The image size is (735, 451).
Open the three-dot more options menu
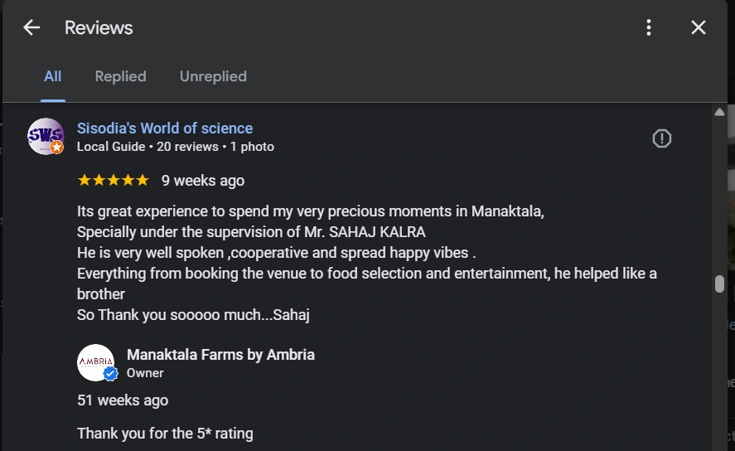(x=649, y=27)
